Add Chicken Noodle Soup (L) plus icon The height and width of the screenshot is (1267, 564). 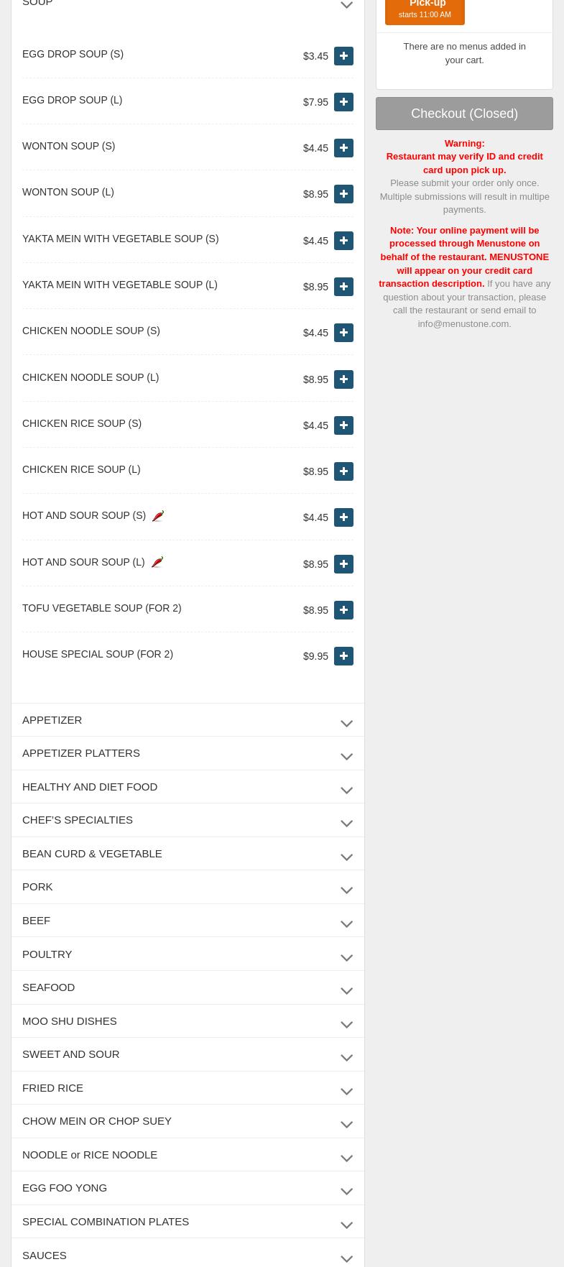(x=343, y=379)
